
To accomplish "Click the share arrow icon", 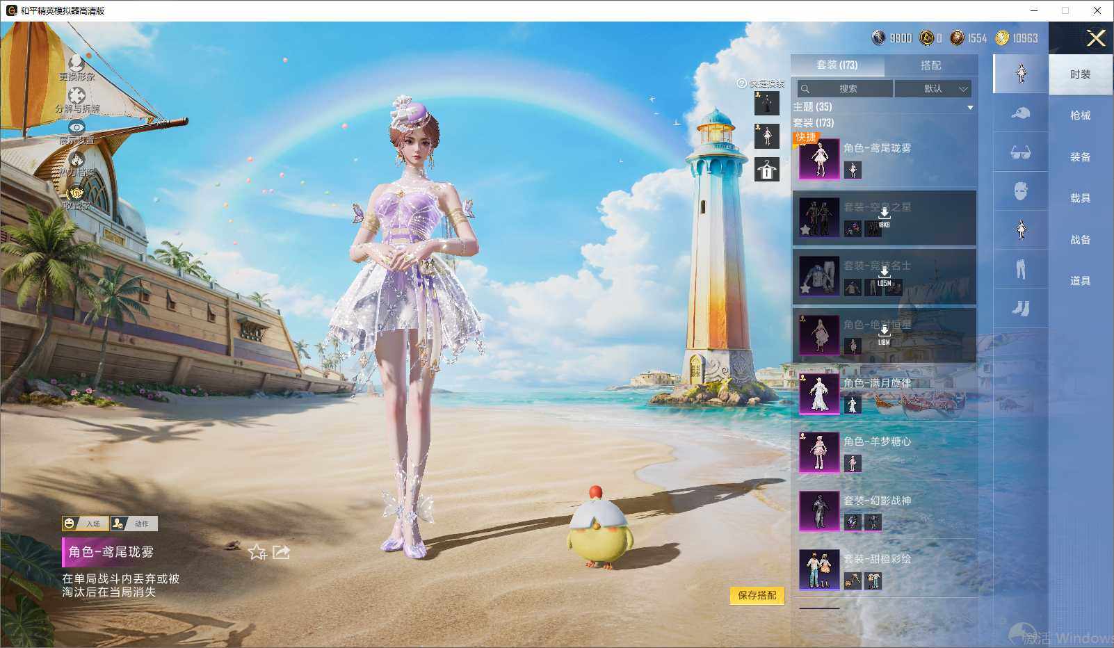I will 281,552.
